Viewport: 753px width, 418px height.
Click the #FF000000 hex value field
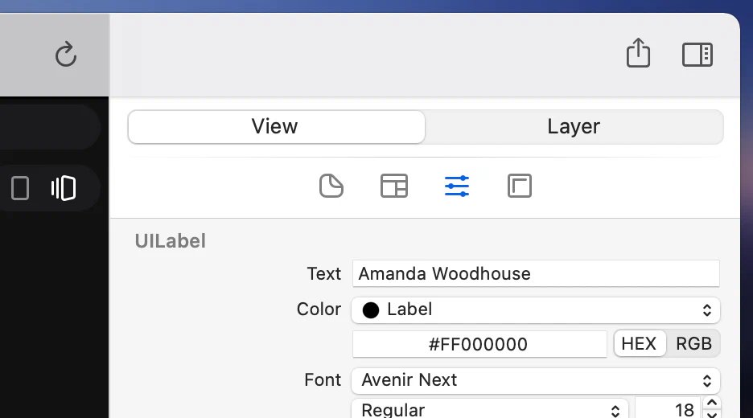479,344
